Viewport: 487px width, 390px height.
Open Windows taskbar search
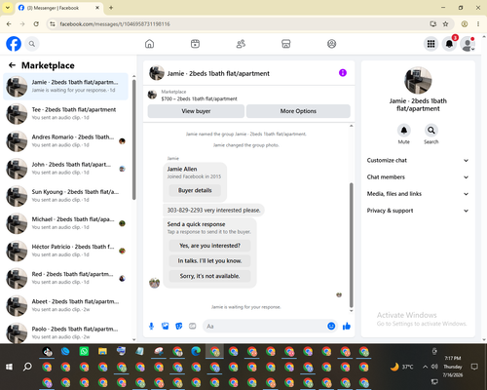(27, 367)
